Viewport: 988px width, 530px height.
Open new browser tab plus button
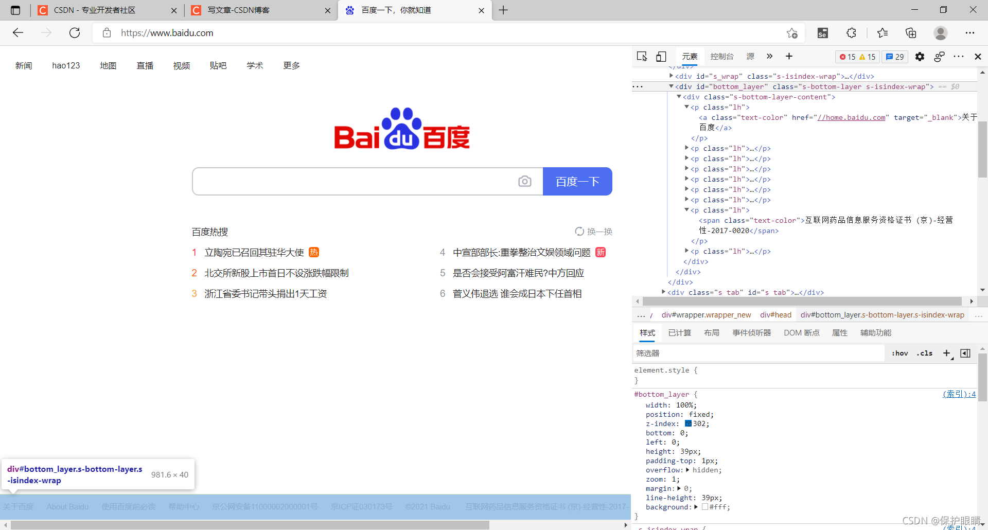pyautogui.click(x=503, y=10)
